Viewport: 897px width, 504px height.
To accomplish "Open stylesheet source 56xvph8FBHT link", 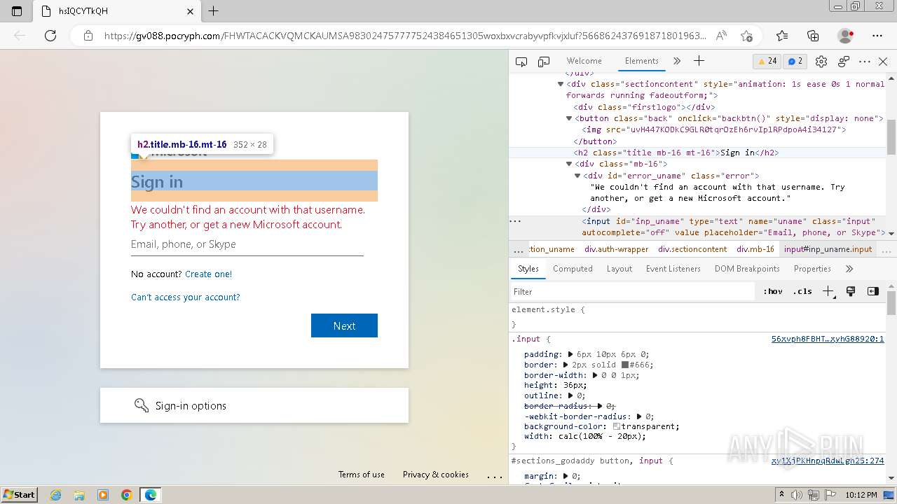I will point(828,339).
